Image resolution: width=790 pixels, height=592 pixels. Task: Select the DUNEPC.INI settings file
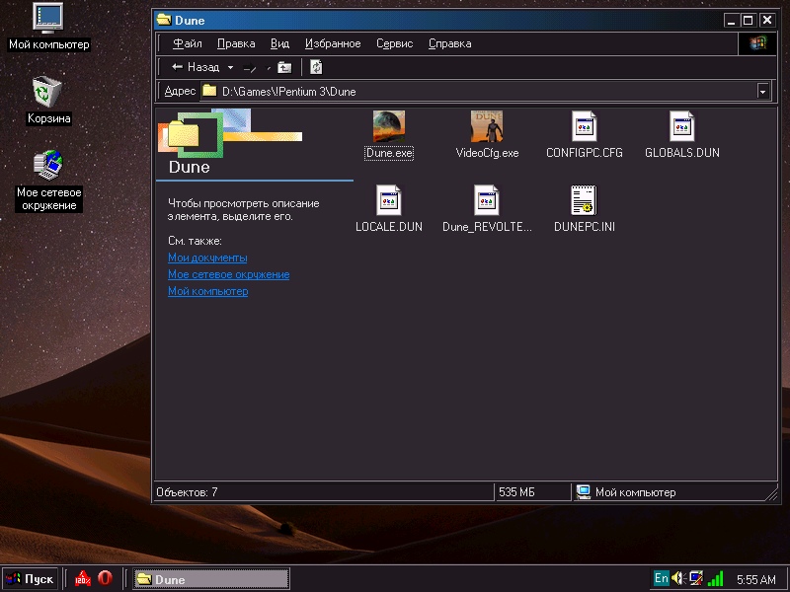click(584, 201)
